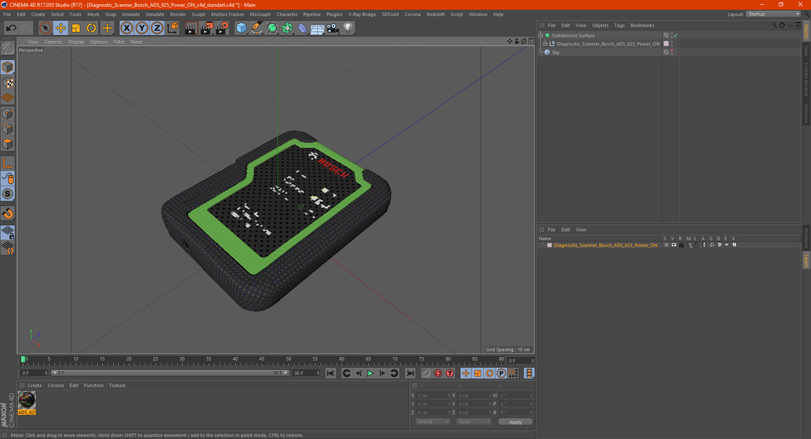Image resolution: width=811 pixels, height=439 pixels.
Task: Click the Undo arrow icon
Action: click(x=11, y=28)
